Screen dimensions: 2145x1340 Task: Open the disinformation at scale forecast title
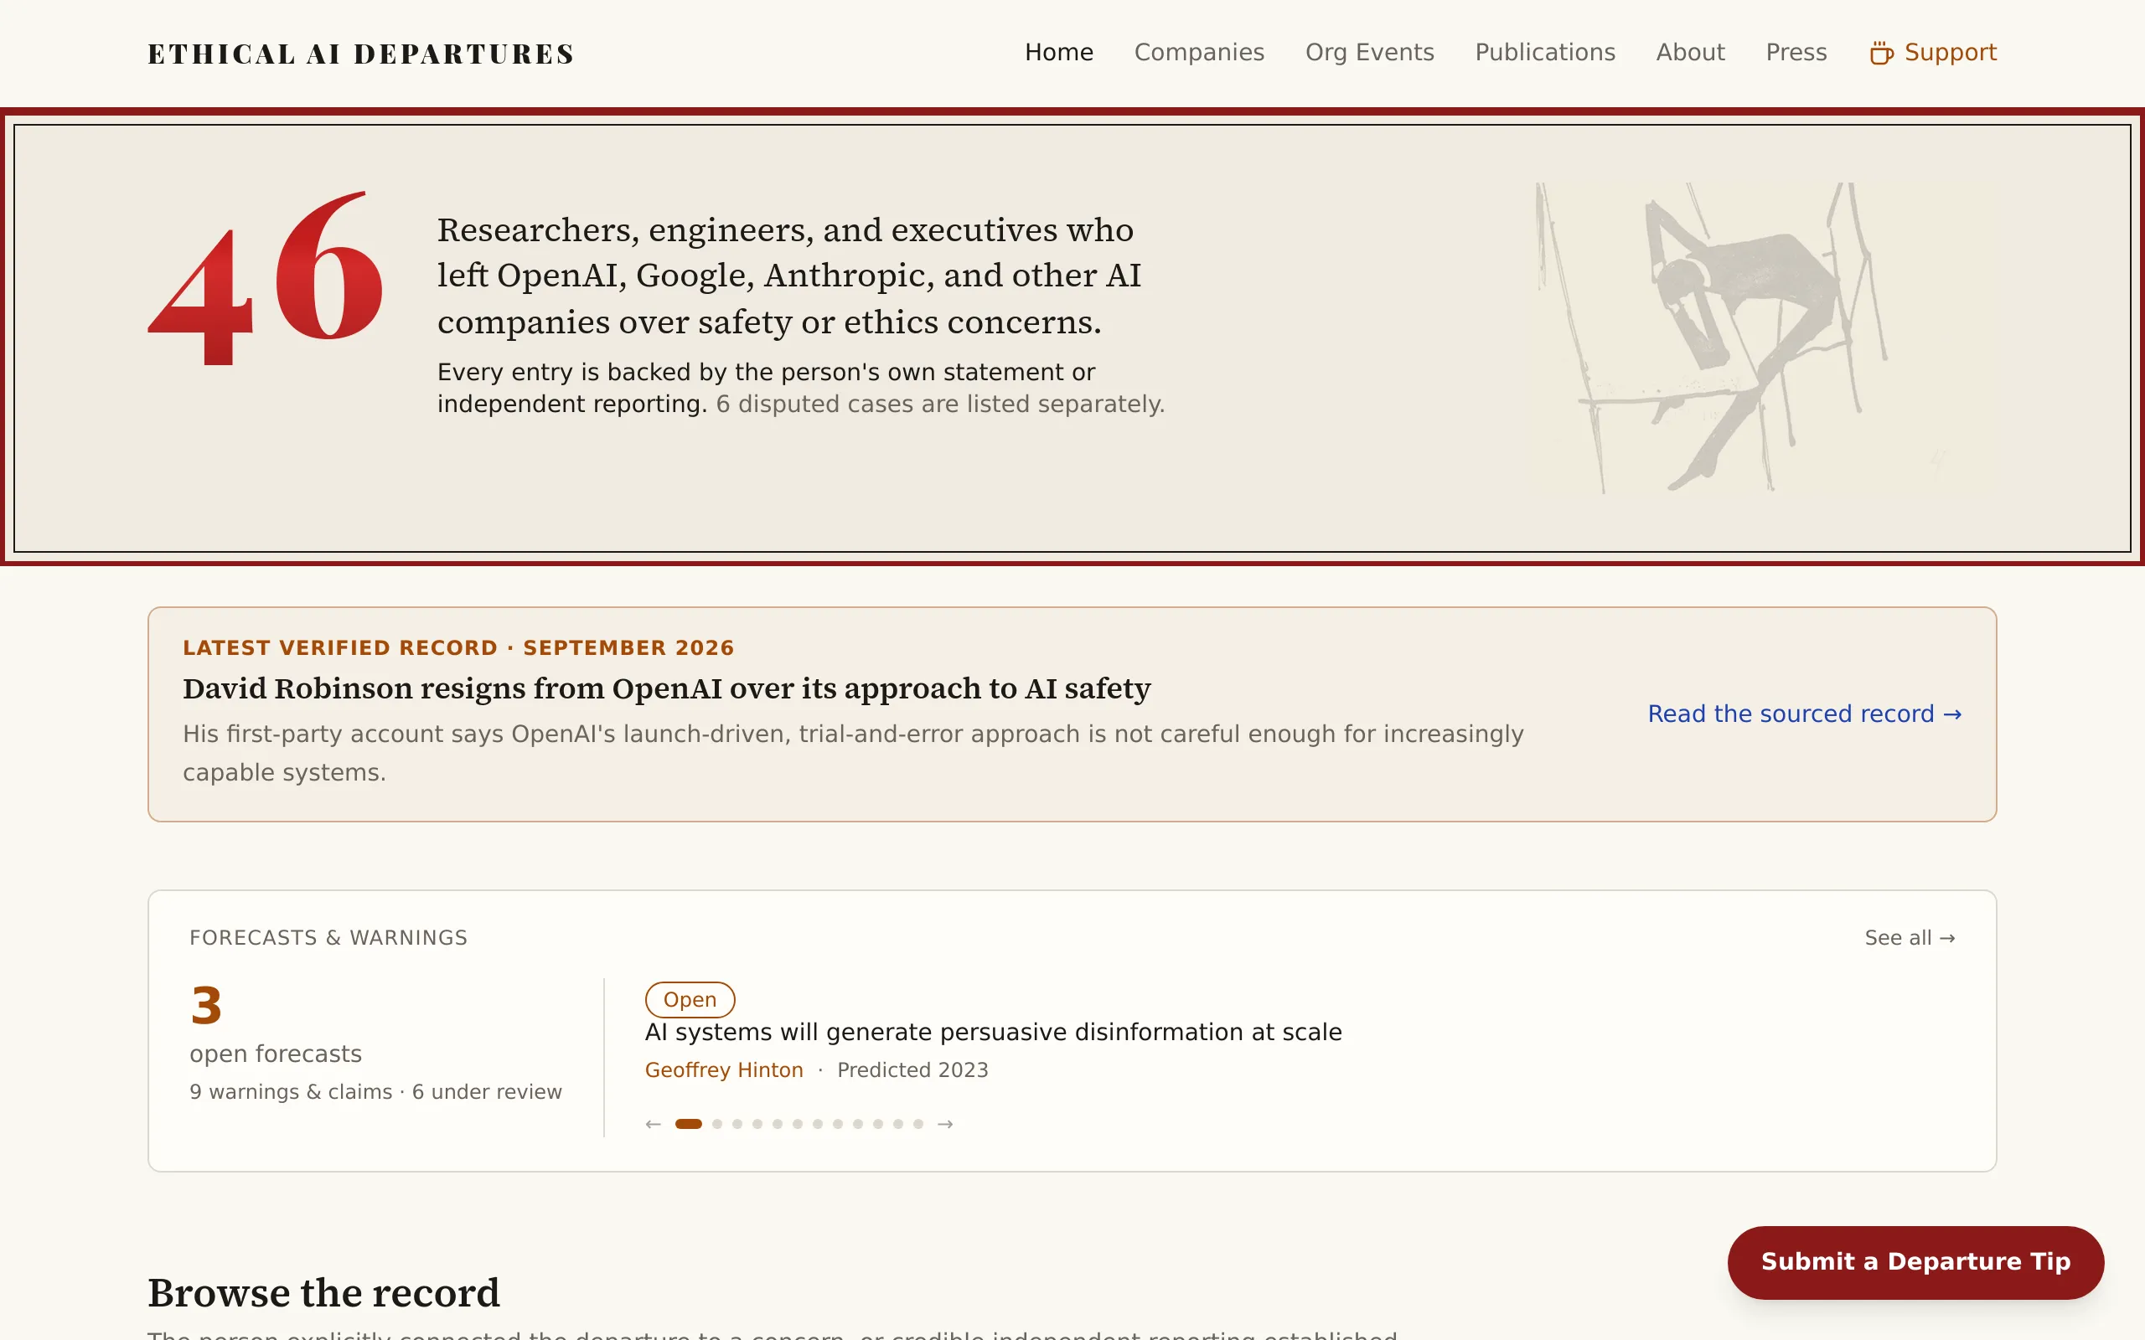993,1033
